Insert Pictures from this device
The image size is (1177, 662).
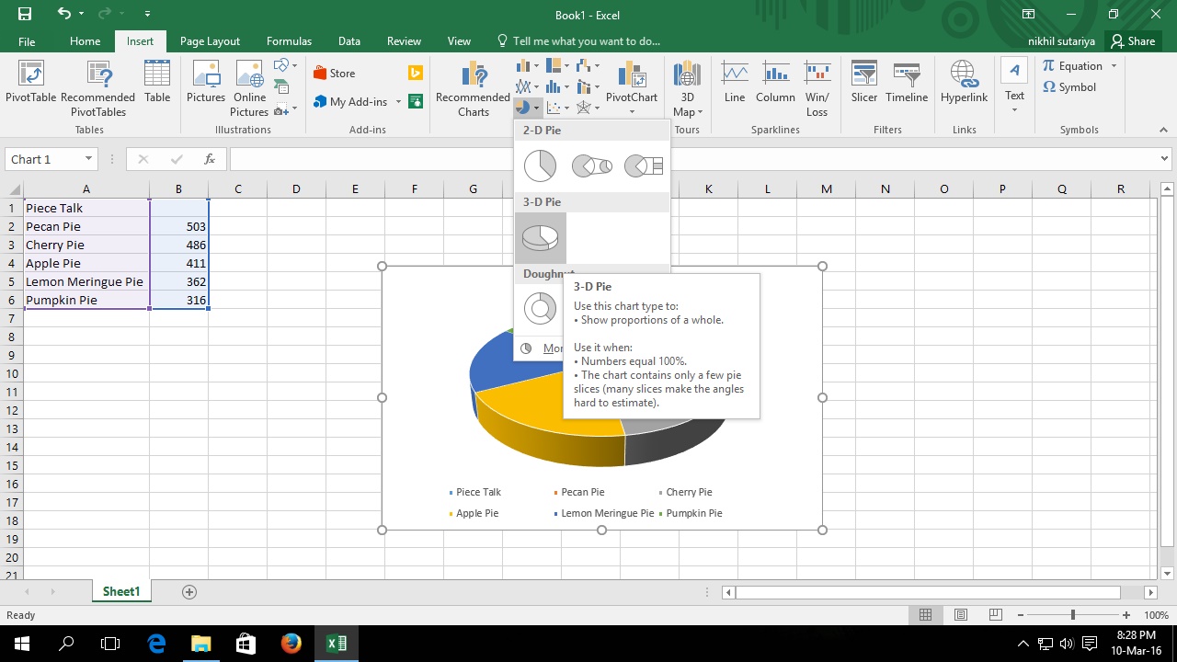coord(206,82)
